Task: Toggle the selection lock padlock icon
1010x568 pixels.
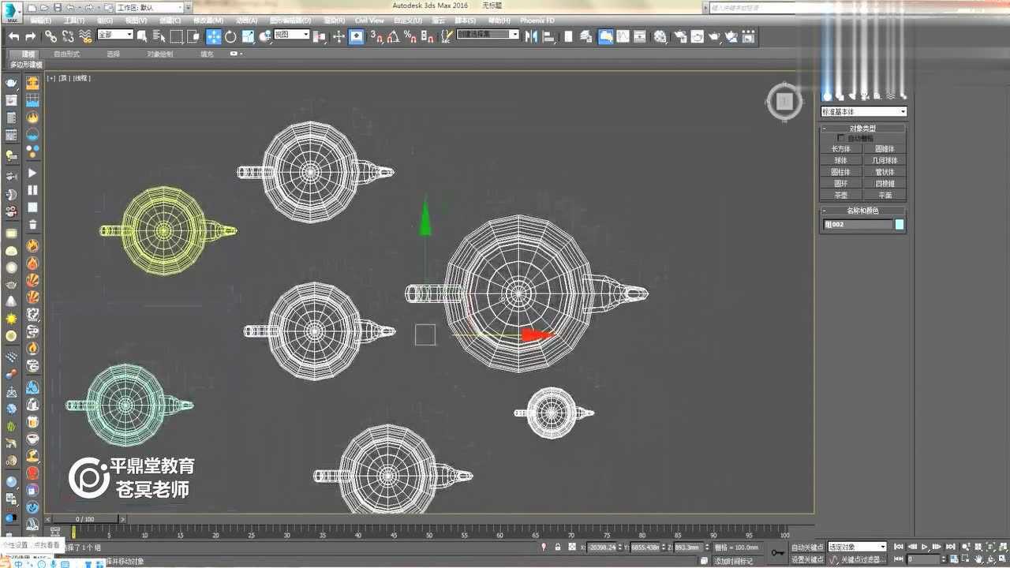Action: pos(558,547)
